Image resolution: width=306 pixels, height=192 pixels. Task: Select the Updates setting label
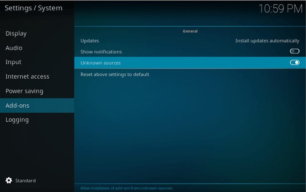pyautogui.click(x=90, y=41)
